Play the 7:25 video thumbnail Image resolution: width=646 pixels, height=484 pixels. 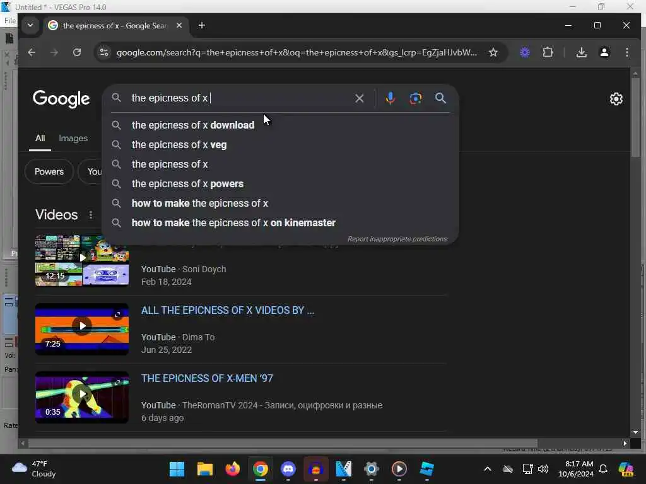pos(82,329)
